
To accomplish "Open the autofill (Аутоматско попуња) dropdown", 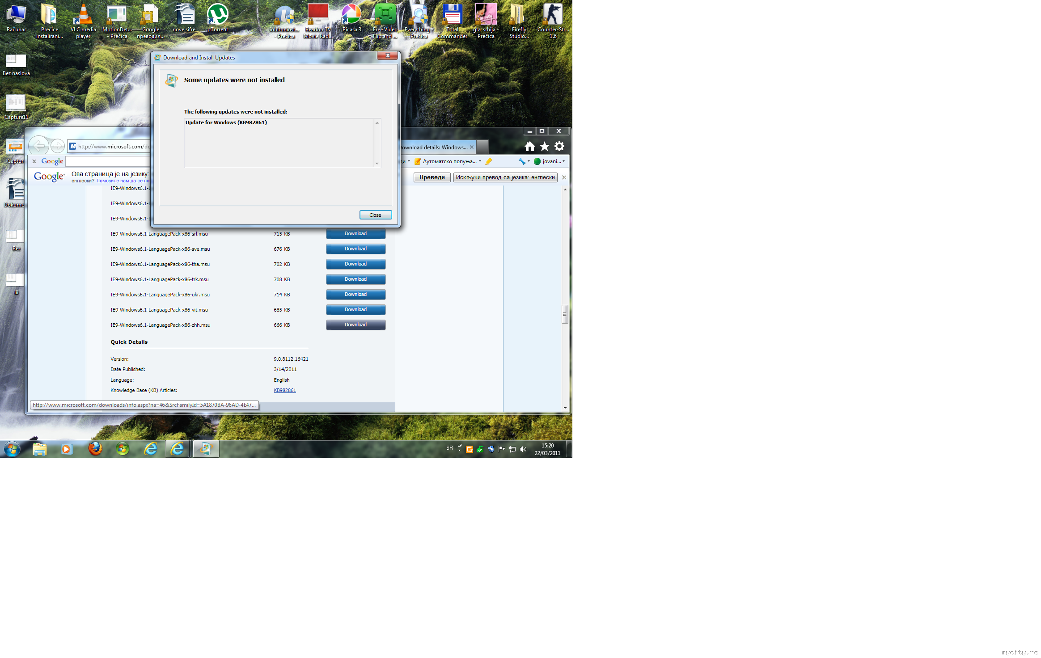I will 449,161.
